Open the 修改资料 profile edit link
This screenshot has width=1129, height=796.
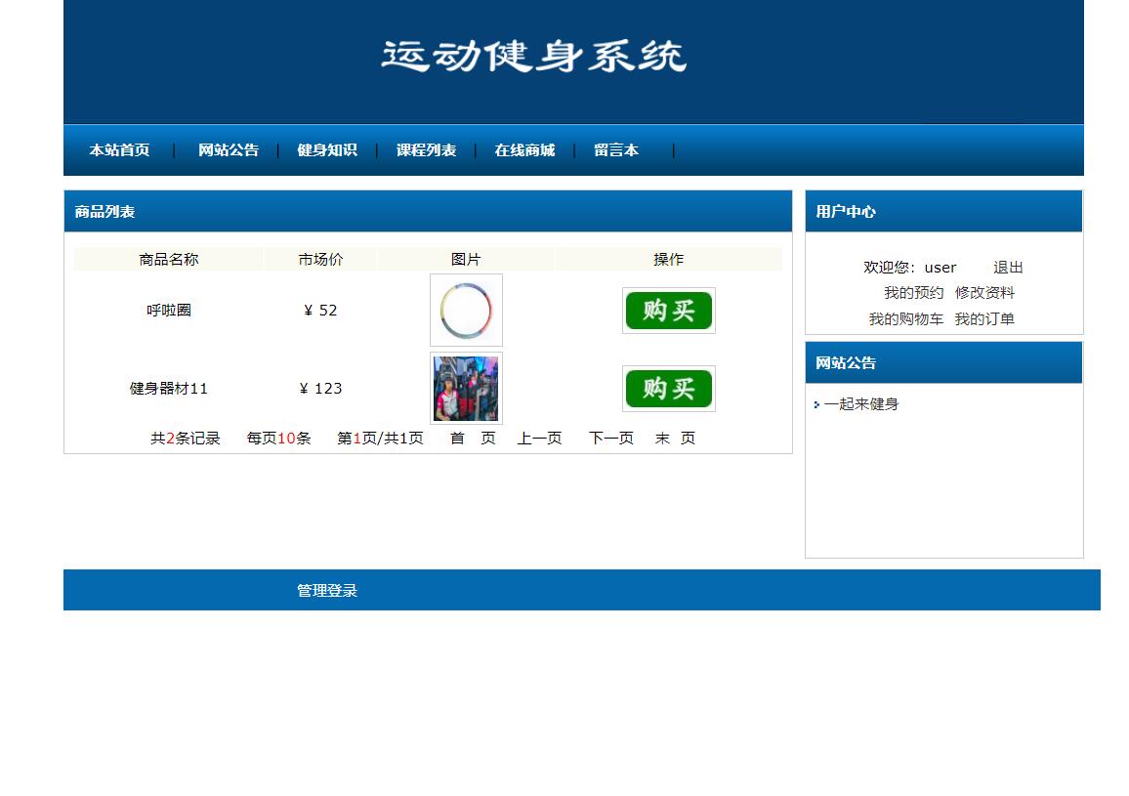(988, 292)
